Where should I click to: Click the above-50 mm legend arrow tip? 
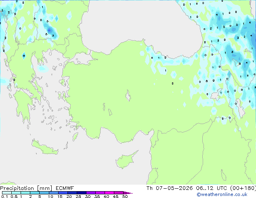(x=128, y=193)
